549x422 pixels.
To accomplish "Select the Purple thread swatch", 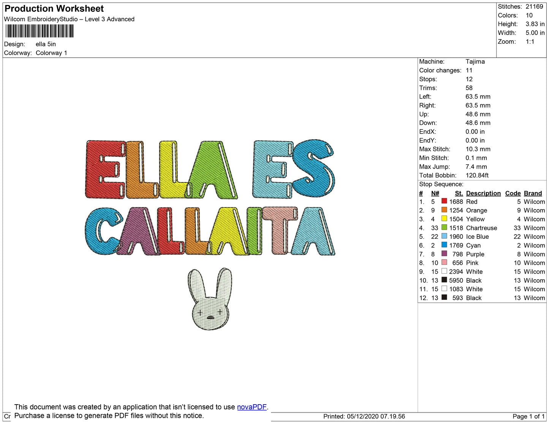I will click(444, 254).
